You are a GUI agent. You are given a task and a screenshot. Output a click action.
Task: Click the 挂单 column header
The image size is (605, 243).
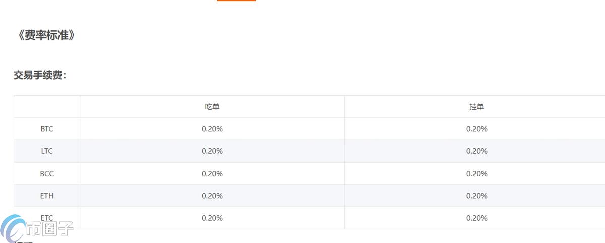click(476, 107)
